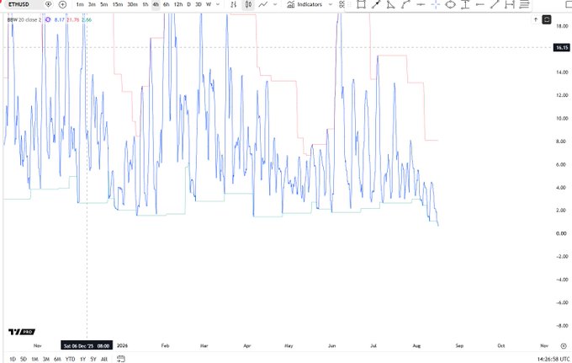
Task: Select the 6h timeframe
Action: 167,4
